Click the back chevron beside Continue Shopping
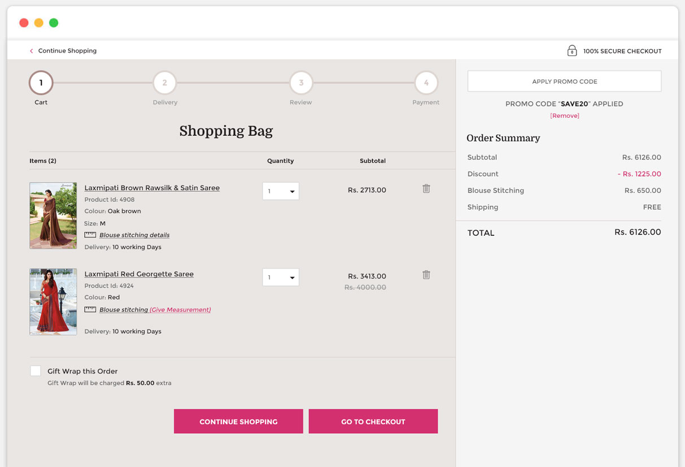 [32, 51]
